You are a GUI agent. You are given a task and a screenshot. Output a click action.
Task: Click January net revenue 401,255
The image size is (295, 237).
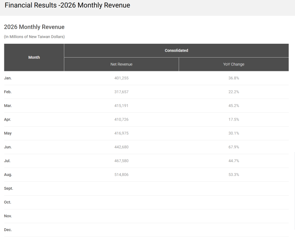tap(121, 78)
